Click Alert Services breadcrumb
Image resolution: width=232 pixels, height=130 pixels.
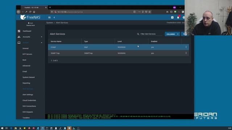click(62, 23)
